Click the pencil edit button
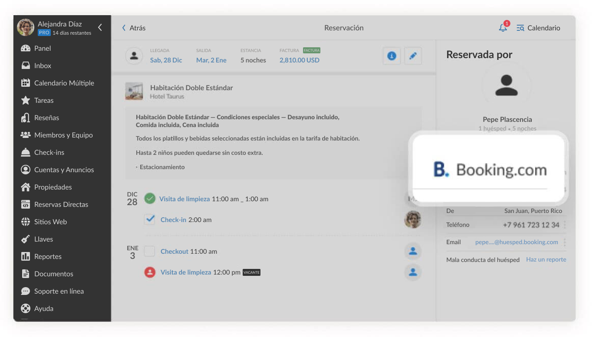The width and height of the screenshot is (593, 337). click(413, 56)
